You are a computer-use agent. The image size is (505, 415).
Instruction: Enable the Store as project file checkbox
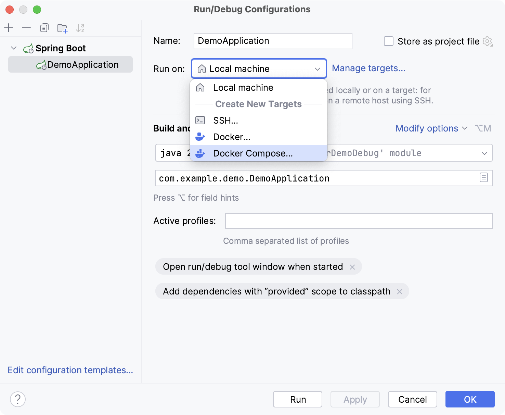[x=388, y=41]
